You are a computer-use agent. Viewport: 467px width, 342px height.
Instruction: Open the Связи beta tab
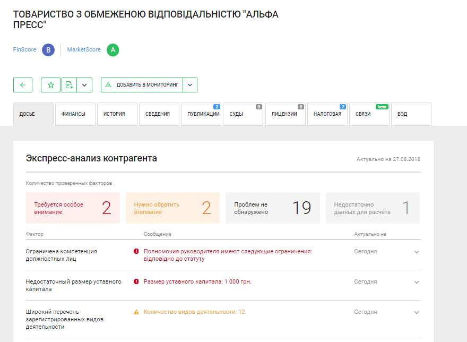click(x=369, y=114)
